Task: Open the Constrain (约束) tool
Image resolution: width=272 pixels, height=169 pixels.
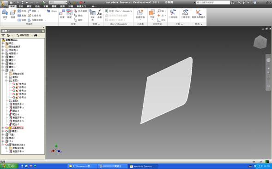Action: click(x=62, y=14)
